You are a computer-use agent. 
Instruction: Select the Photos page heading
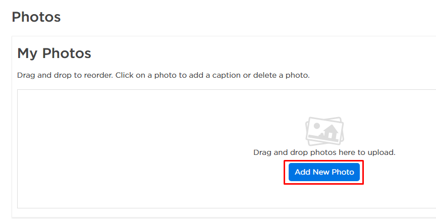[36, 17]
